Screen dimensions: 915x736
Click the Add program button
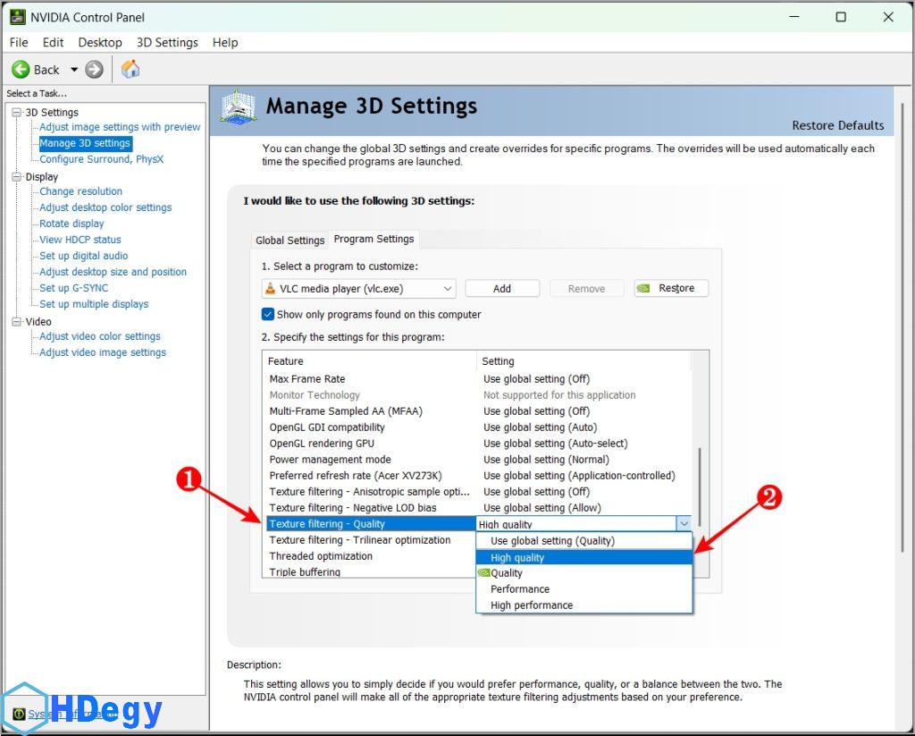pyautogui.click(x=502, y=289)
